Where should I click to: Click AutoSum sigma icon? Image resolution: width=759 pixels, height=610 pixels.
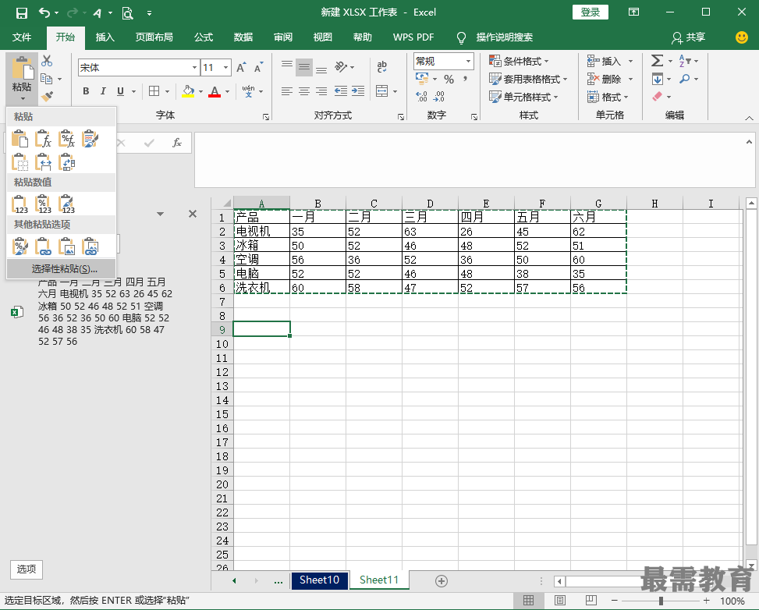tap(657, 61)
